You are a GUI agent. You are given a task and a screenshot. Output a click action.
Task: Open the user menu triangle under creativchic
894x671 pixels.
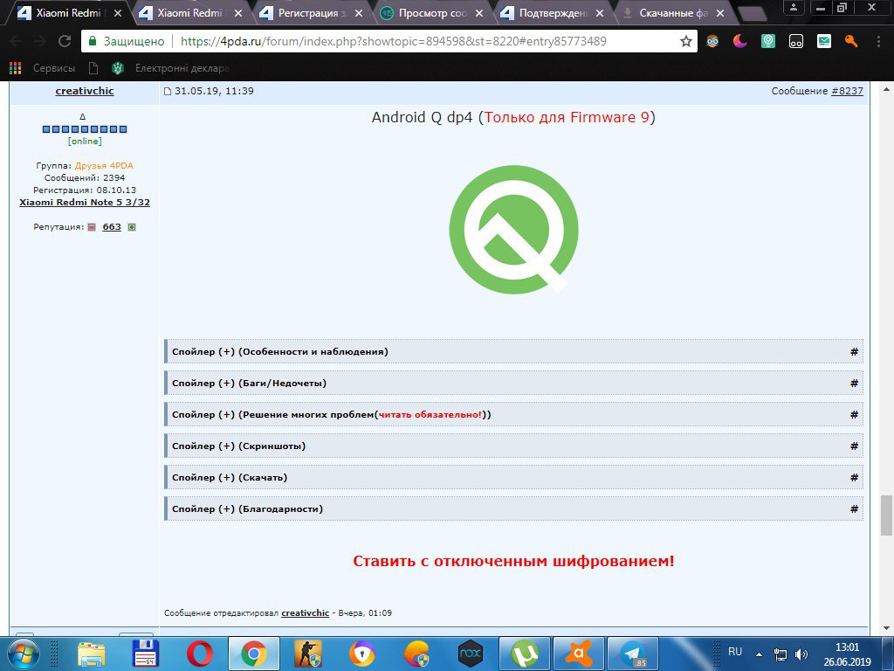tap(83, 116)
